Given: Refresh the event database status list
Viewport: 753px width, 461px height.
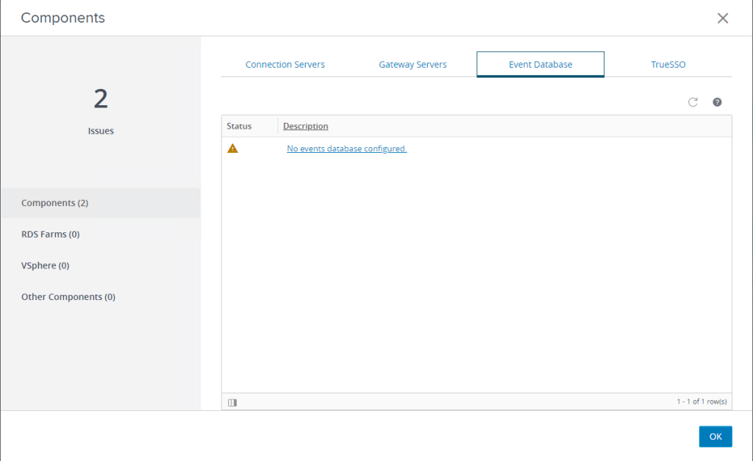Looking at the screenshot, I should click(x=693, y=102).
